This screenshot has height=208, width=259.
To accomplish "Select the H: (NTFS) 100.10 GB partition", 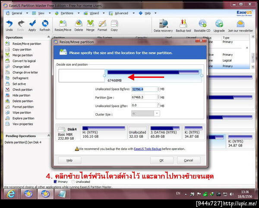I will point(104,132).
